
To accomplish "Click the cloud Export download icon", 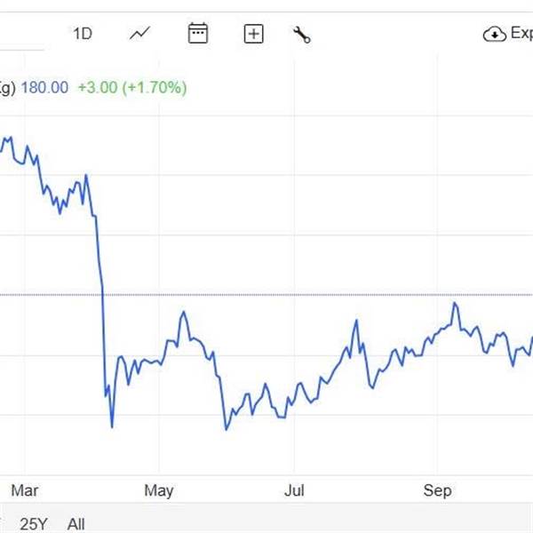I will coord(493,34).
